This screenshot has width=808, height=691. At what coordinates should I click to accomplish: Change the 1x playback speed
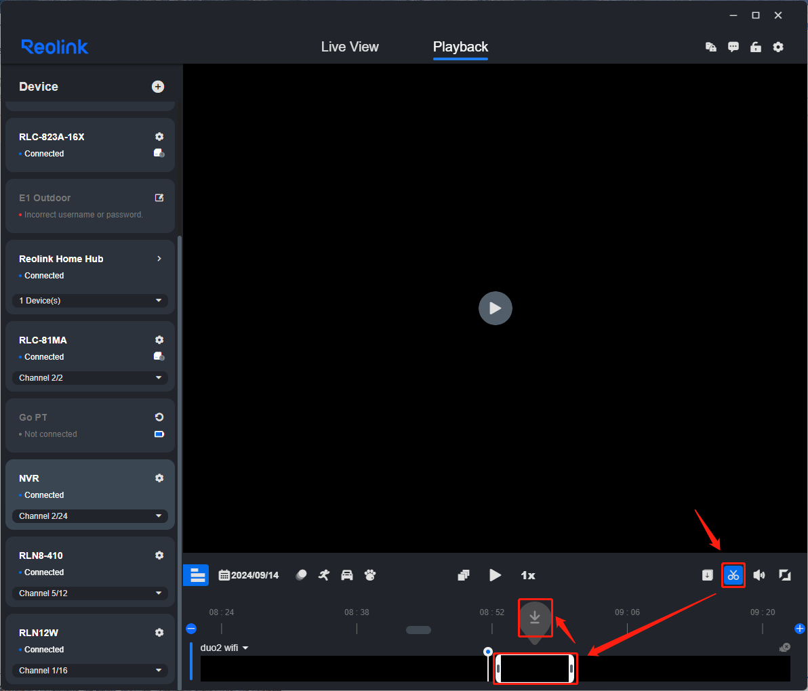point(527,575)
